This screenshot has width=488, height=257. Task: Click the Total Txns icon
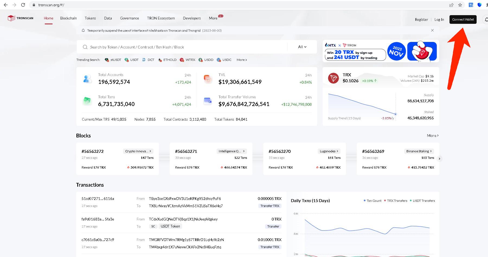pyautogui.click(x=87, y=101)
